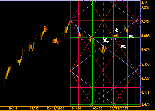Click the 5.979 price level label
The width and height of the screenshot is (155, 111).
(145, 50)
